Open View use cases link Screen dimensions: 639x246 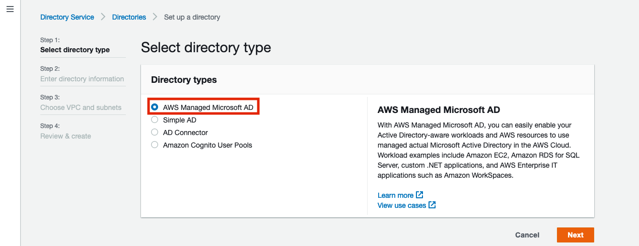(402, 205)
